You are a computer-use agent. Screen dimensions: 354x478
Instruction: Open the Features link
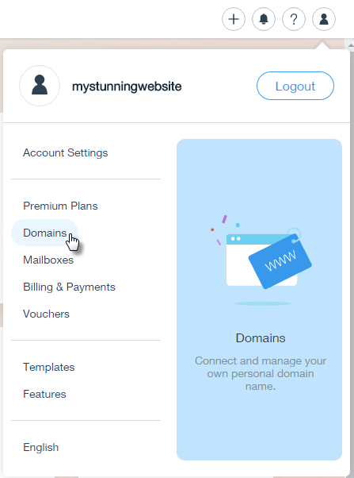pos(44,394)
